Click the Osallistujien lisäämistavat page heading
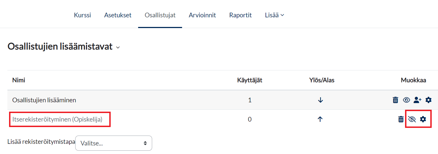This screenshot has width=438, height=154. [60, 46]
